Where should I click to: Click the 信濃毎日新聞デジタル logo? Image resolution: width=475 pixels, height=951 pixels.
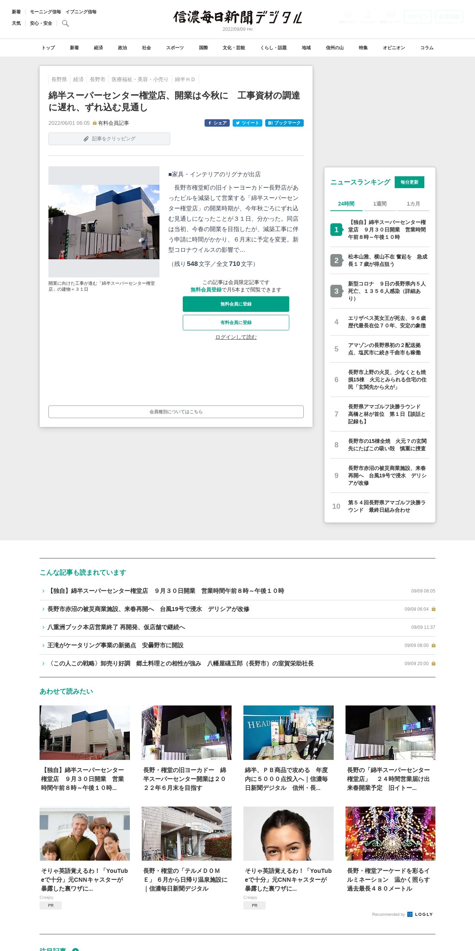click(x=237, y=17)
